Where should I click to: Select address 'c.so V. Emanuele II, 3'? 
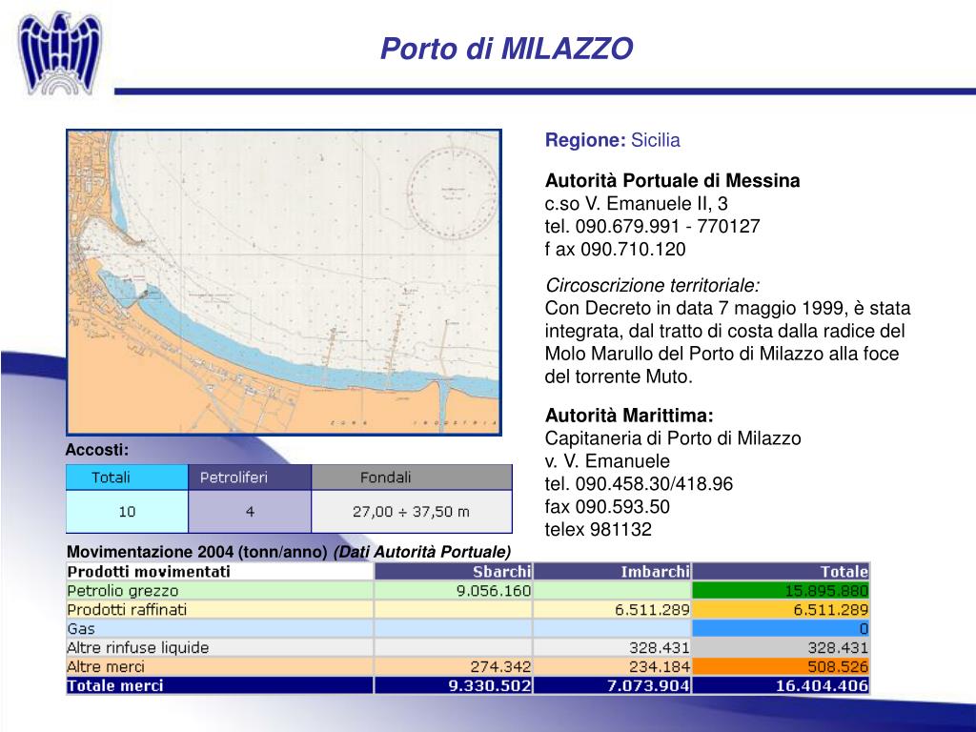tap(636, 204)
